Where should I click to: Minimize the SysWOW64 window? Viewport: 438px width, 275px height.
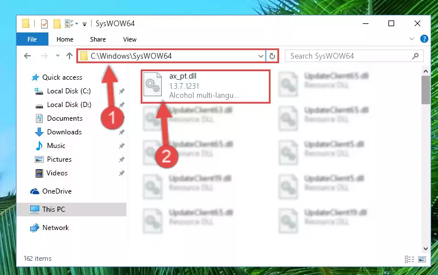(x=365, y=23)
